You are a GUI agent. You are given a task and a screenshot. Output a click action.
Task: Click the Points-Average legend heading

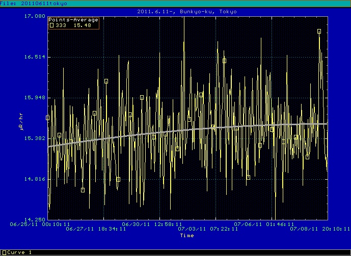(69, 20)
